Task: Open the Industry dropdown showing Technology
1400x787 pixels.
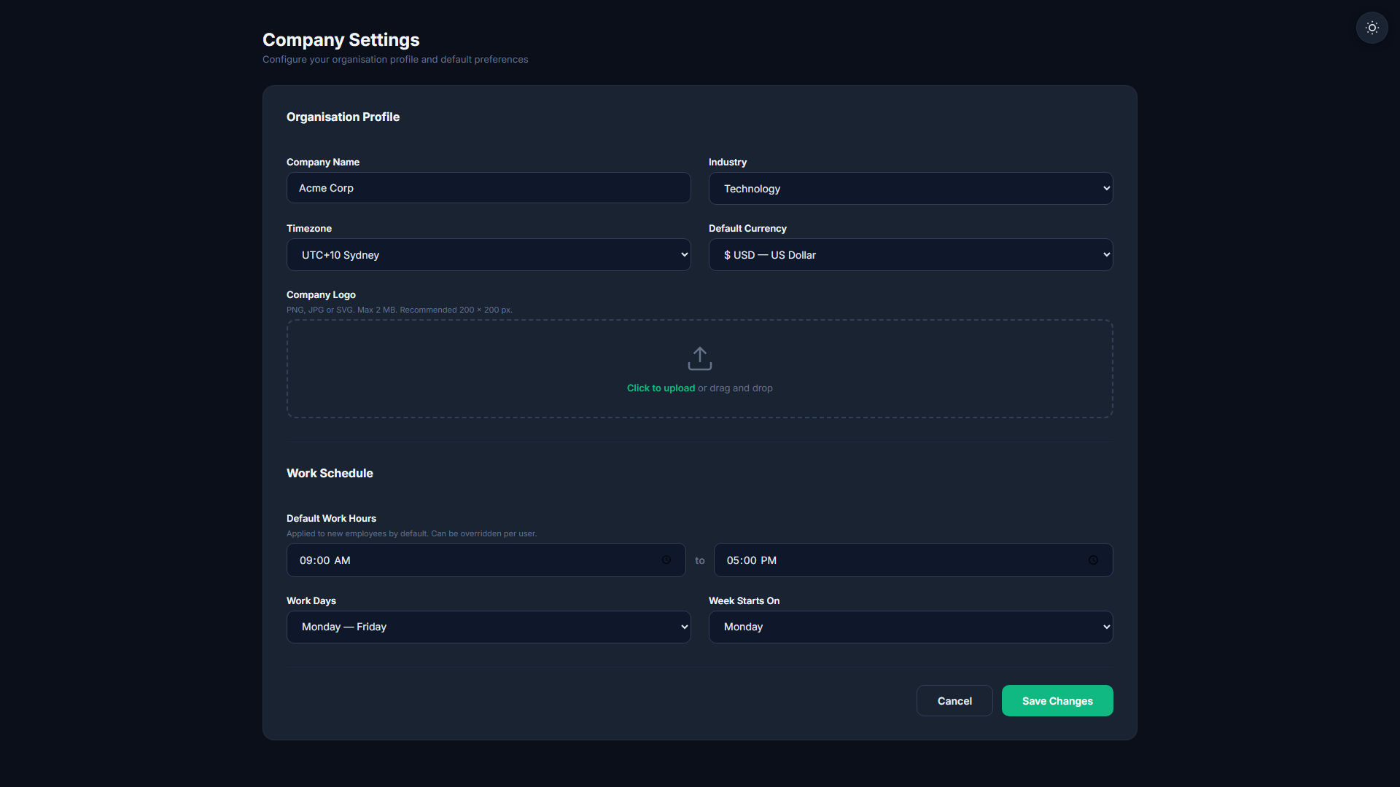Action: click(x=911, y=189)
